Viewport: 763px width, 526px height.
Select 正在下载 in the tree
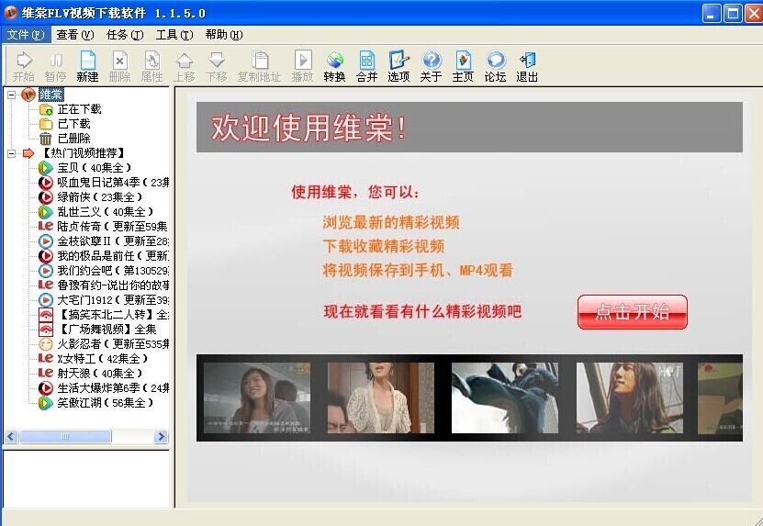coord(79,109)
